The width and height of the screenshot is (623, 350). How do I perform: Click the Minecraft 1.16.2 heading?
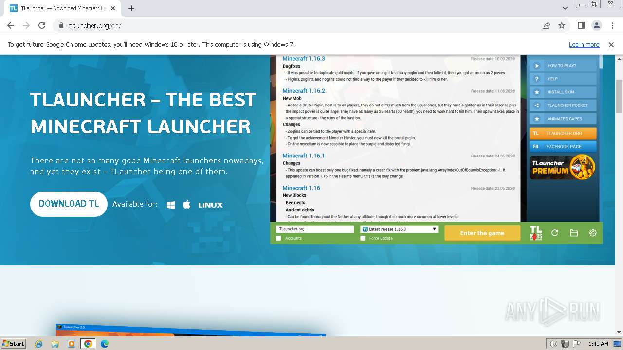coord(304,91)
